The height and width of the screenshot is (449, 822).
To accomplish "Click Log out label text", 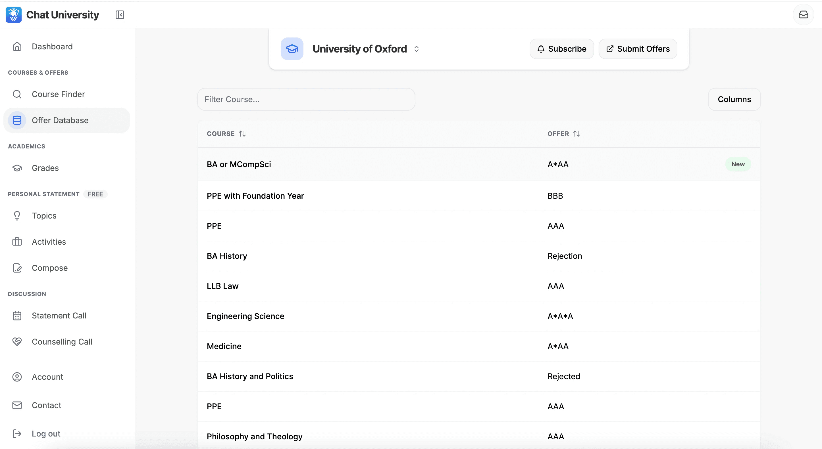I will (x=46, y=434).
